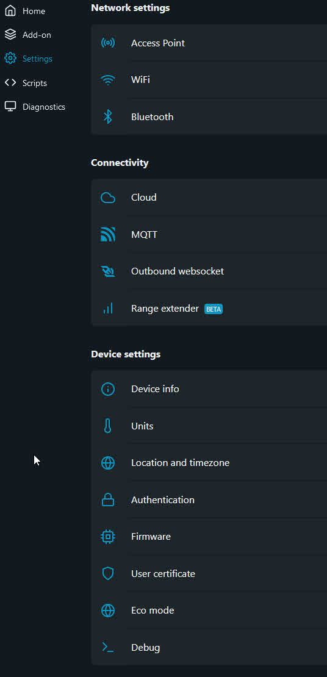Open Eco mode settings entry
This screenshot has height=677, width=327.
[209, 611]
